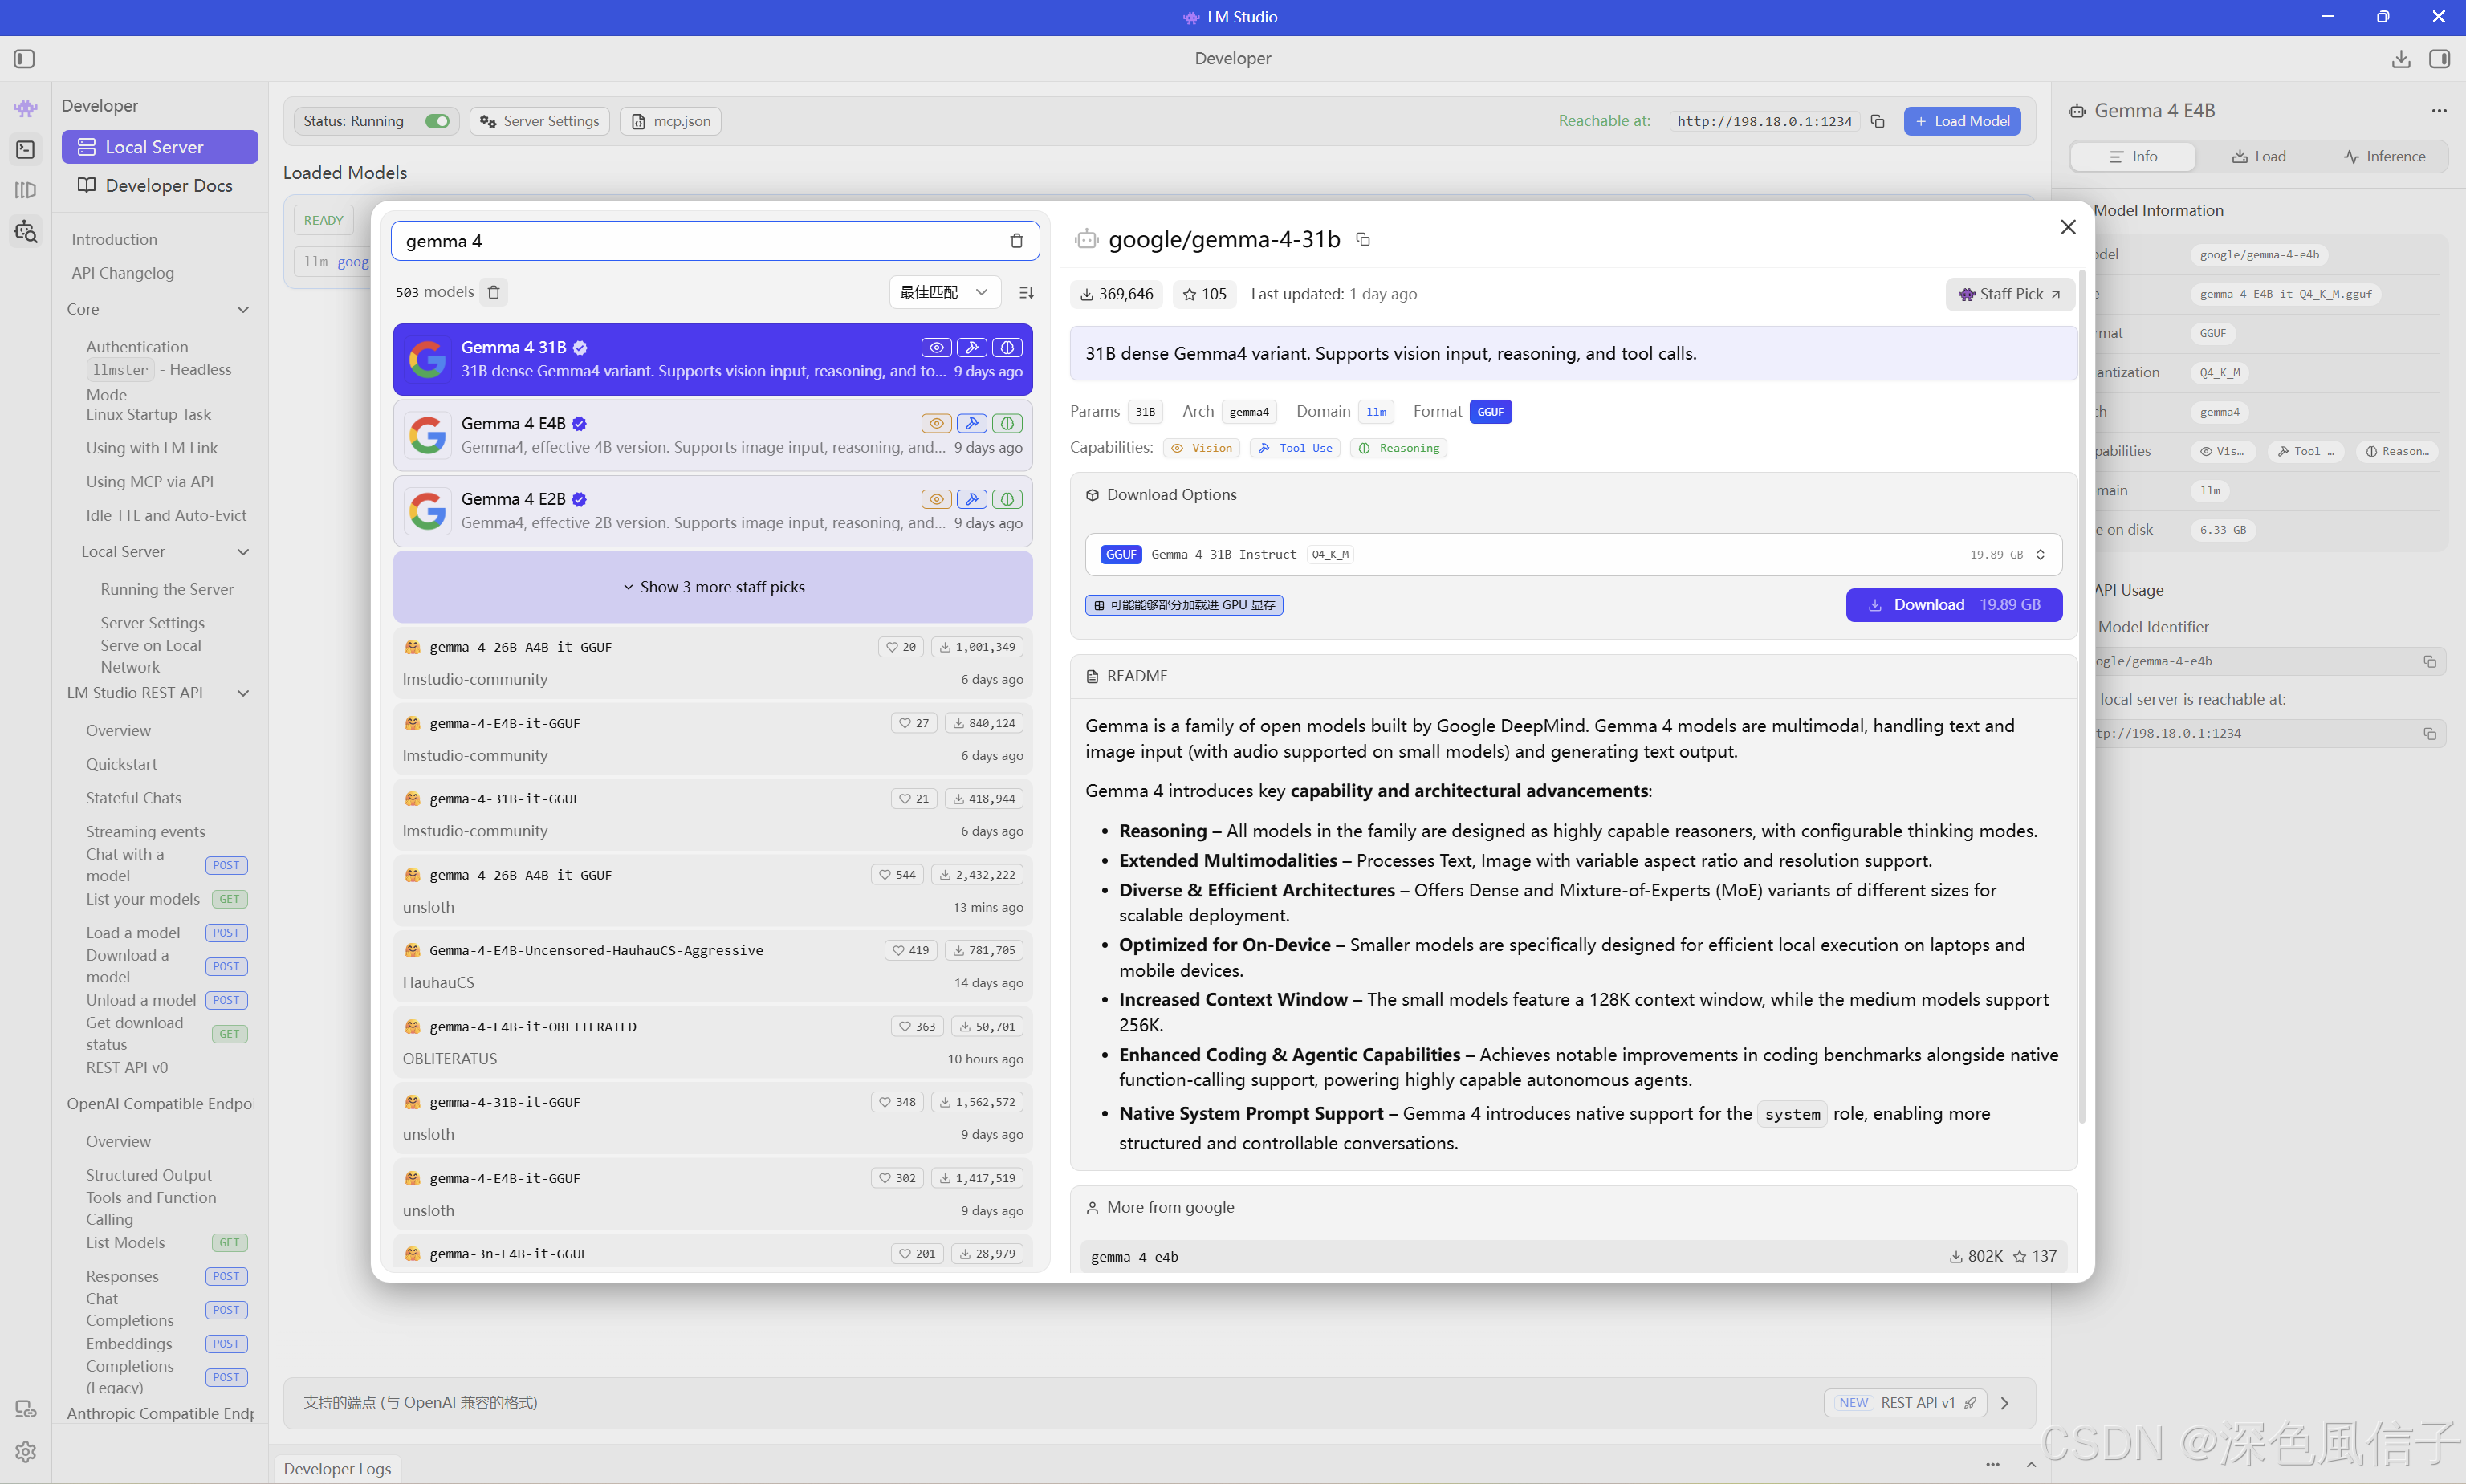The height and width of the screenshot is (1484, 2466).
Task: Click the trash icon beside '503 models'
Action: point(493,292)
